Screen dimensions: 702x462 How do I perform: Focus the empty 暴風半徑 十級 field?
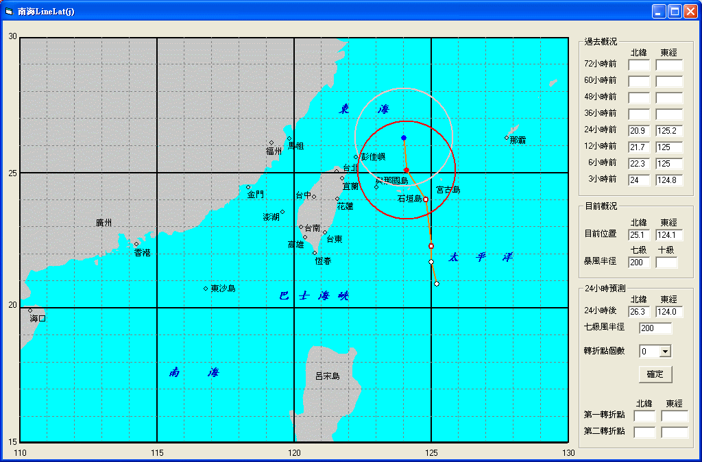pyautogui.click(x=666, y=263)
